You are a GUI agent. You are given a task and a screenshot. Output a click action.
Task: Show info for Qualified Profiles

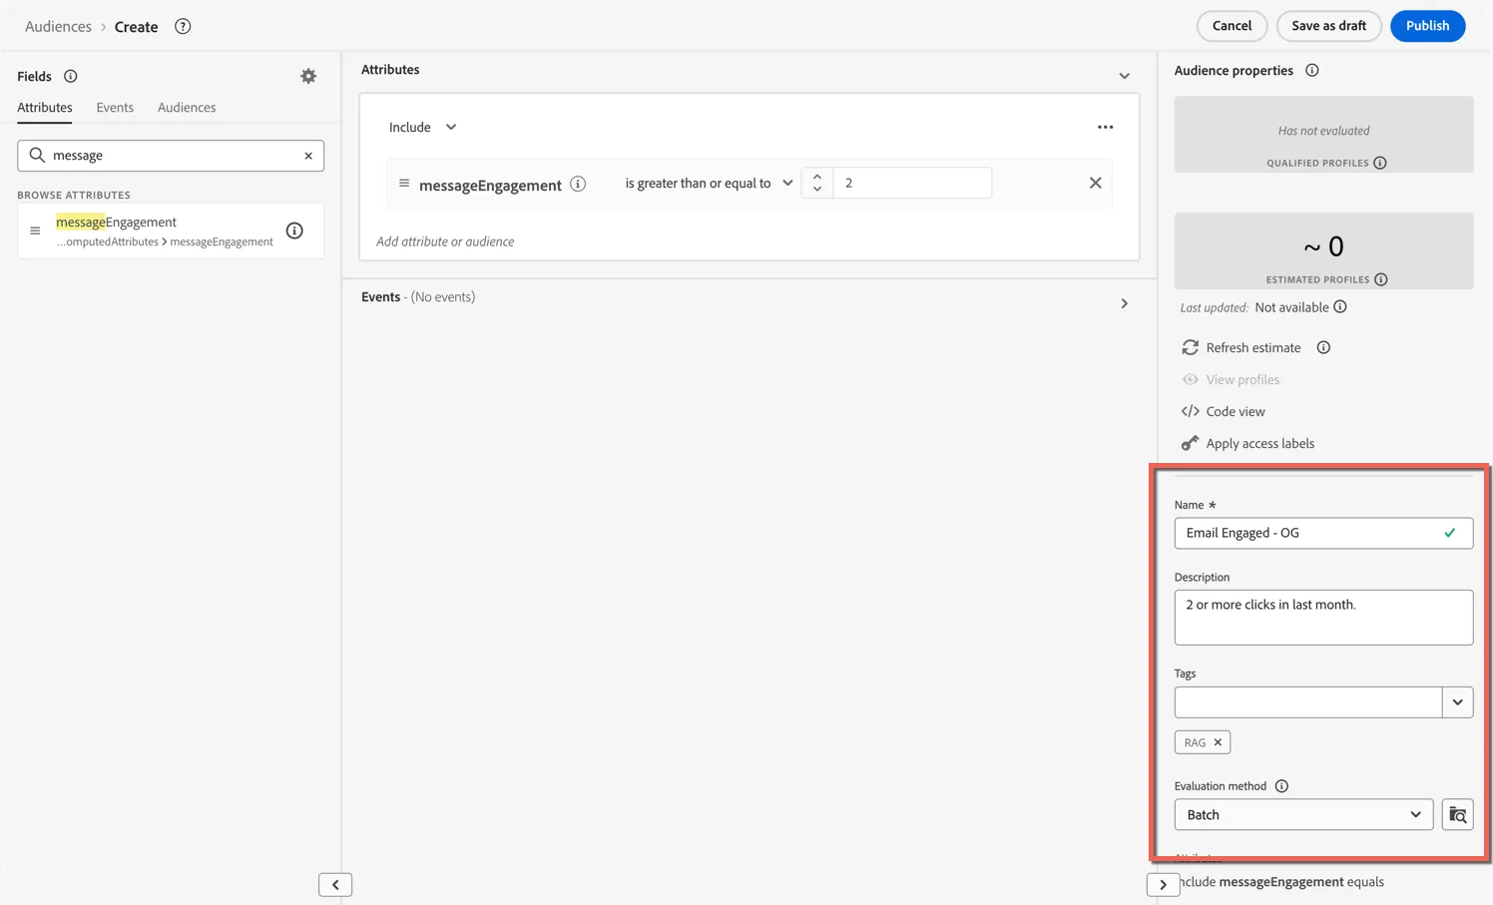pyautogui.click(x=1380, y=163)
